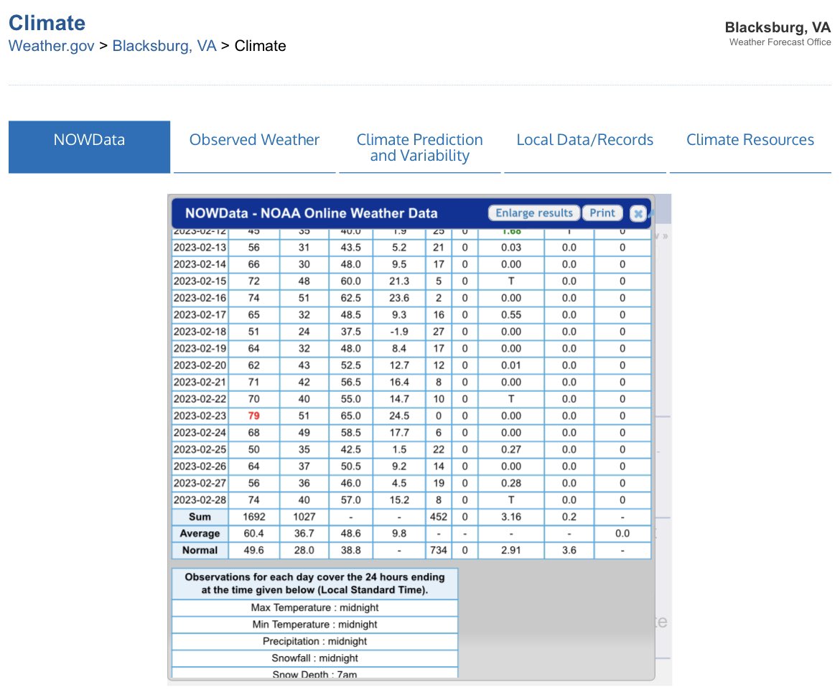Image resolution: width=840 pixels, height=692 pixels.
Task: Click the Precipitation : midnight row
Action: tap(315, 642)
